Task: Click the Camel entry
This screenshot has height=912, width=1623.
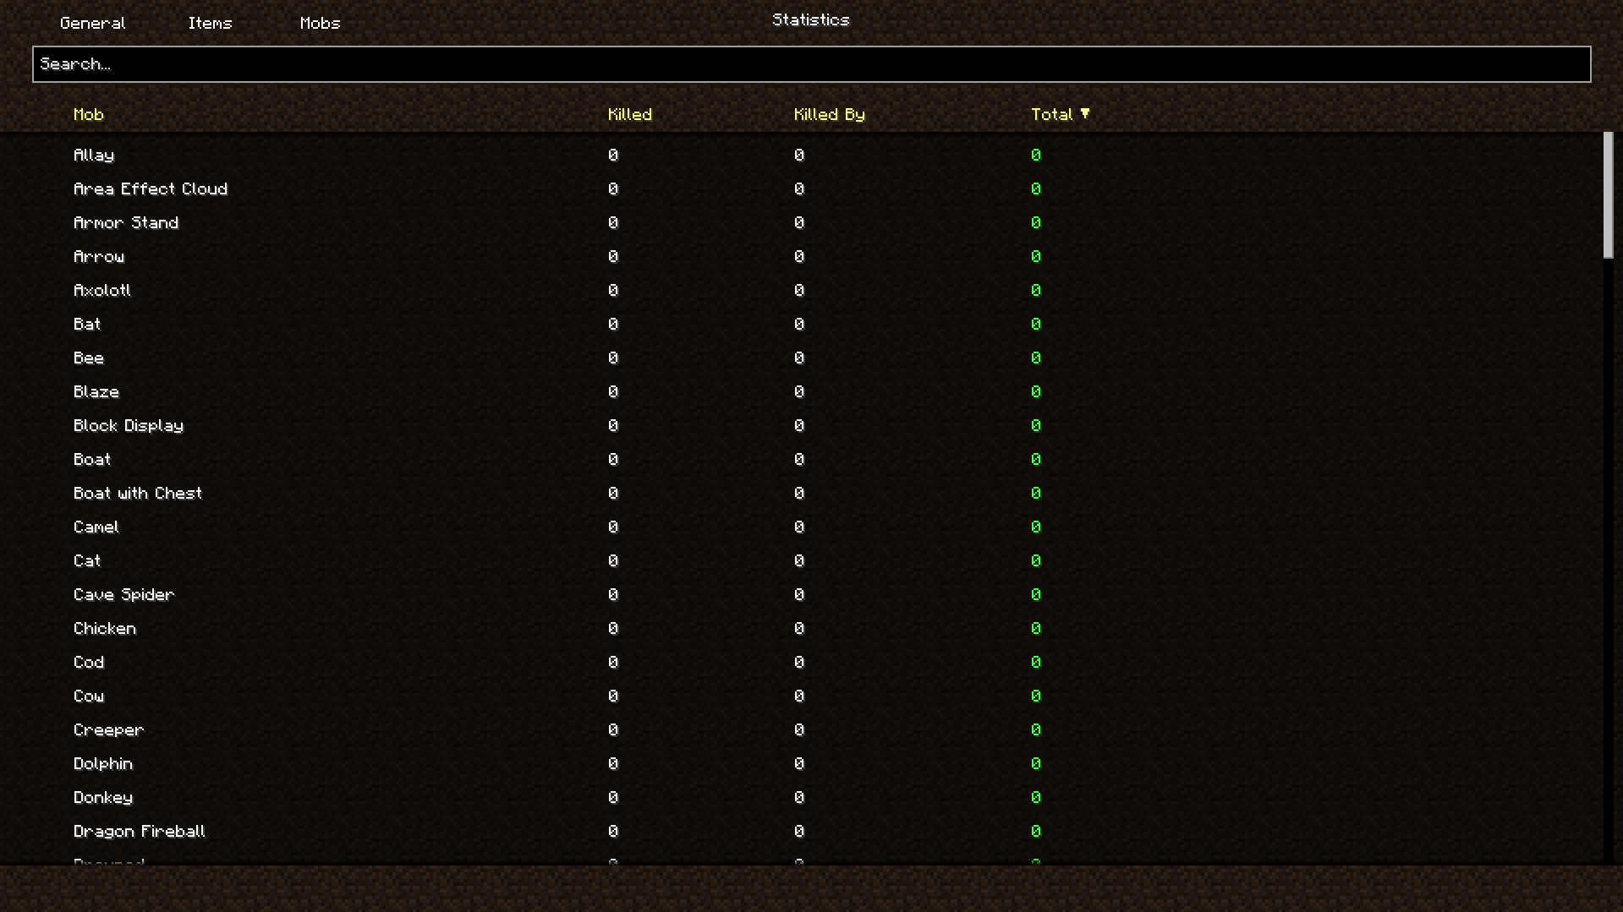Action: coord(96,527)
